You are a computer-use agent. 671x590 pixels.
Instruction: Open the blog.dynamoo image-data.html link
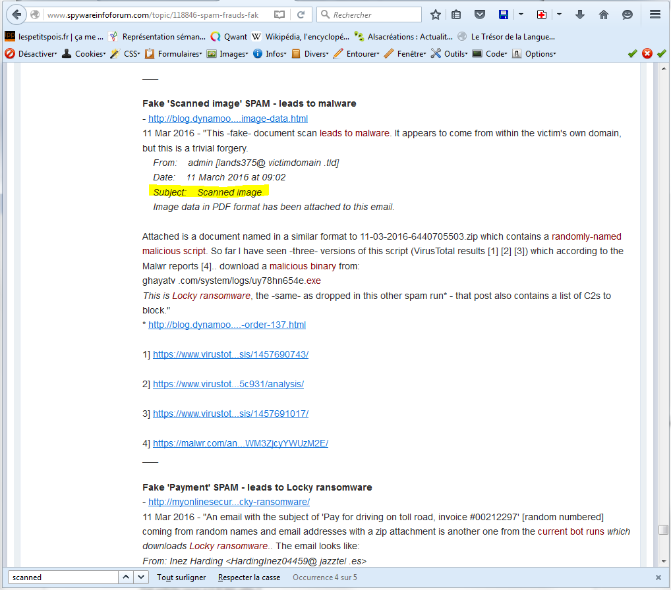[228, 119]
